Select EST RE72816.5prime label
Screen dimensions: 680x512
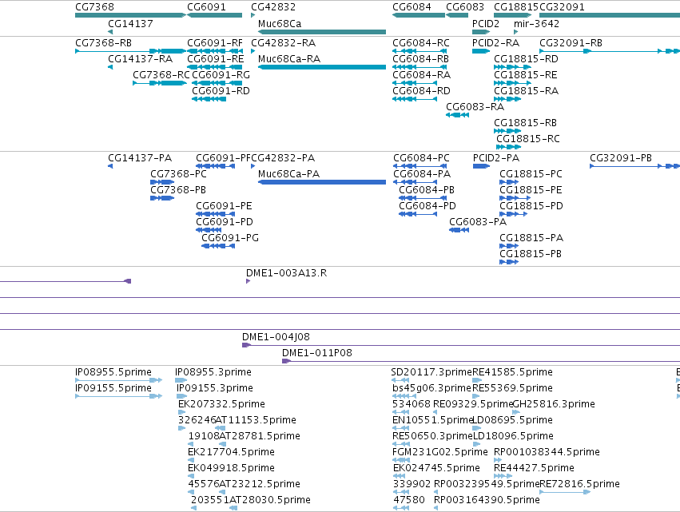coord(580,484)
